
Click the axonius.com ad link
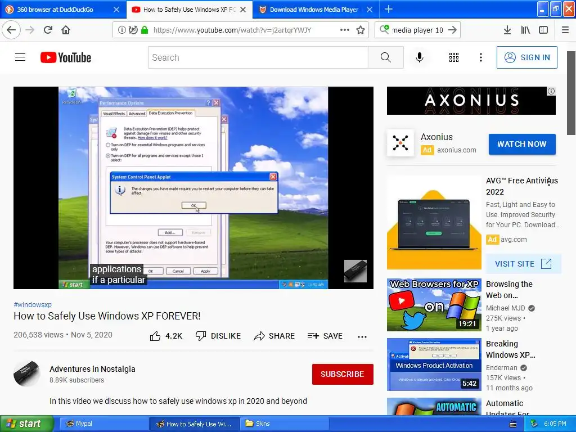(457, 150)
